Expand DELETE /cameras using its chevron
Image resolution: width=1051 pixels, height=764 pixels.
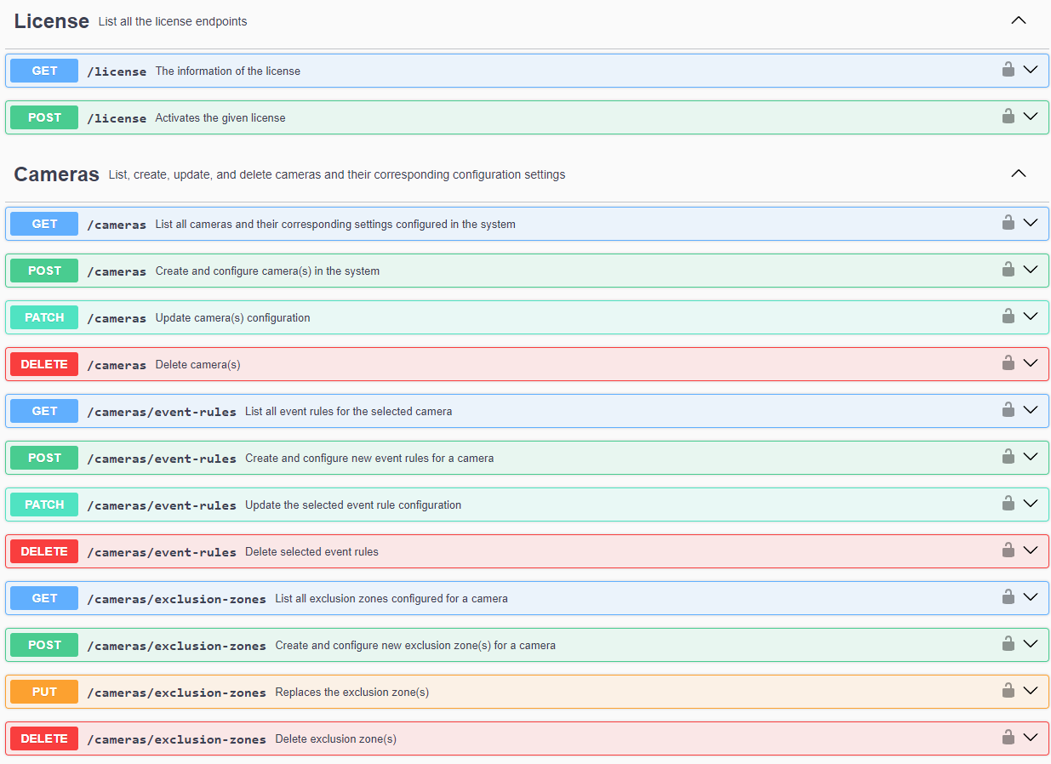(x=1031, y=363)
